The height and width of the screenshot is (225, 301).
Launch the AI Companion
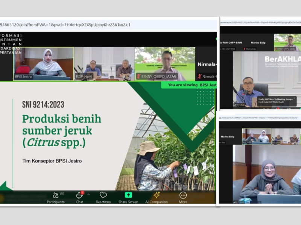pos(157,197)
